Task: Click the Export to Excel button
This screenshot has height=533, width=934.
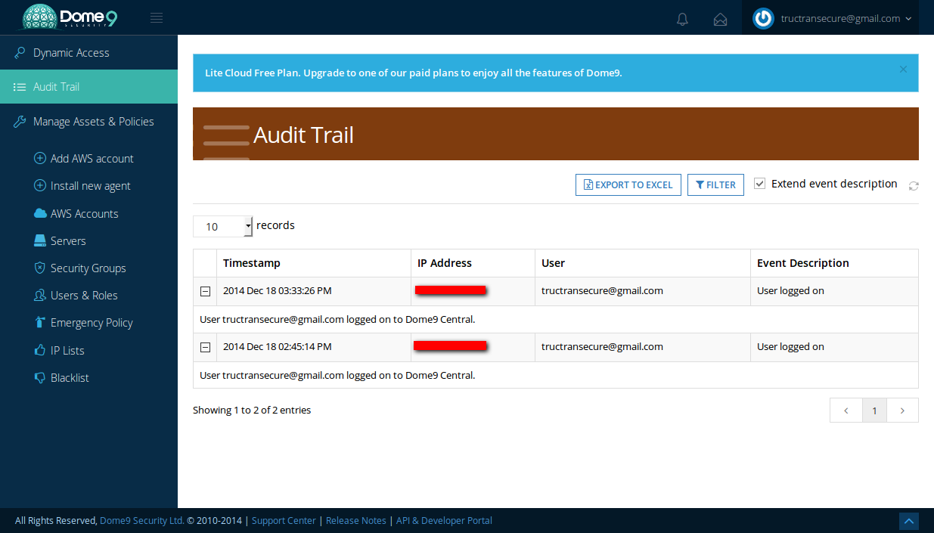Action: 628,184
